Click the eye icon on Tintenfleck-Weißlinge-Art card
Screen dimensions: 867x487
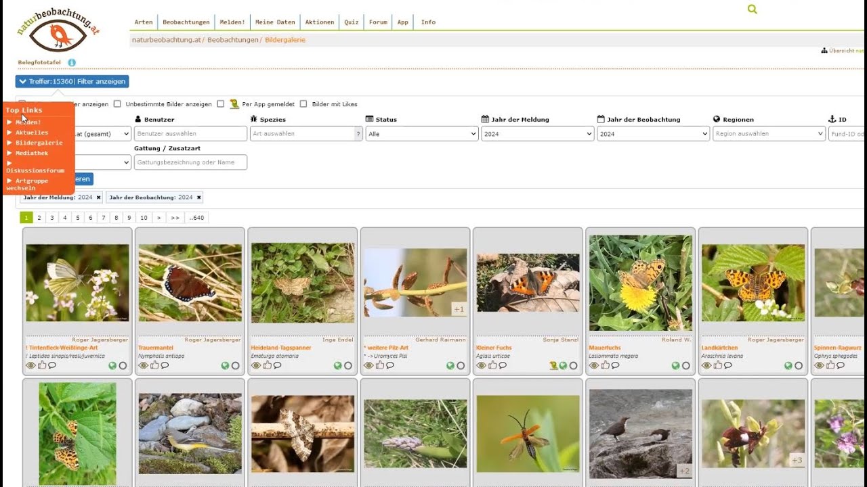[x=30, y=365]
